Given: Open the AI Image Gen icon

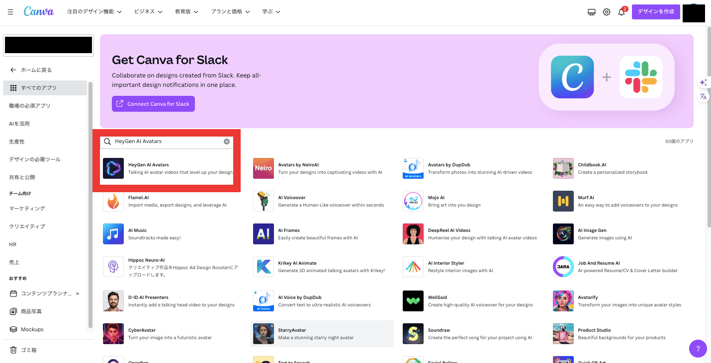Looking at the screenshot, I should click(563, 234).
